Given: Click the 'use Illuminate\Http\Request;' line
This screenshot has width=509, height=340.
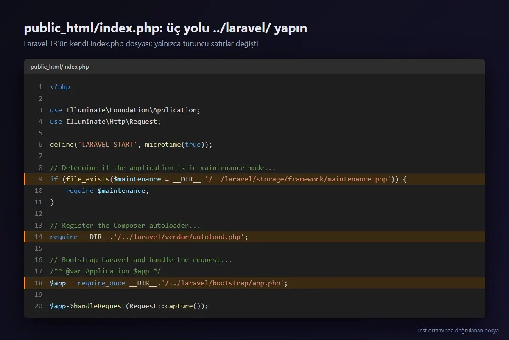Looking at the screenshot, I should pyautogui.click(x=106, y=121).
